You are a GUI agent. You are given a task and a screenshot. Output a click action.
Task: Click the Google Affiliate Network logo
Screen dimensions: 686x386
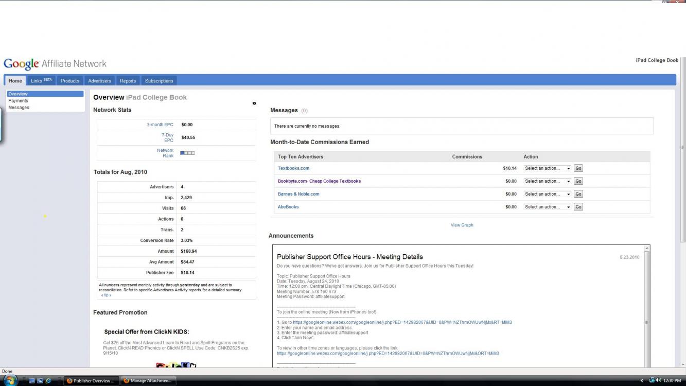tap(55, 64)
